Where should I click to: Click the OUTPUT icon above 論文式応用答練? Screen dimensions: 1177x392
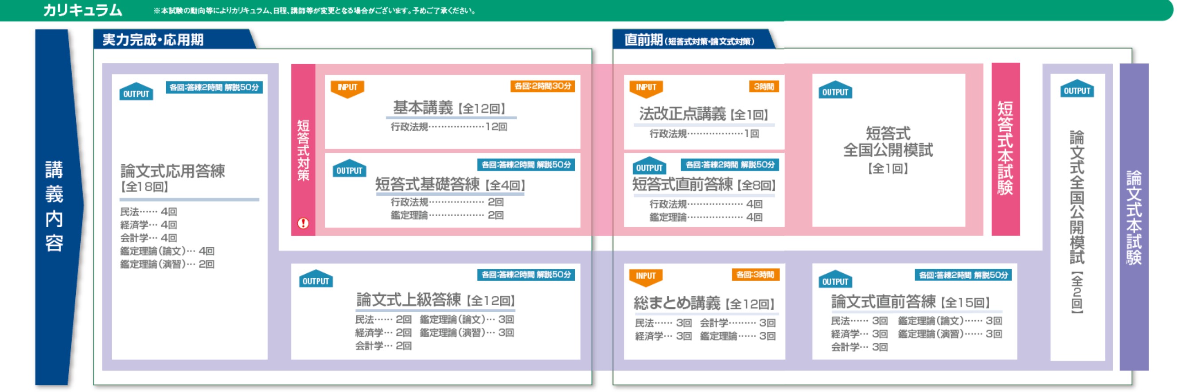tap(136, 92)
